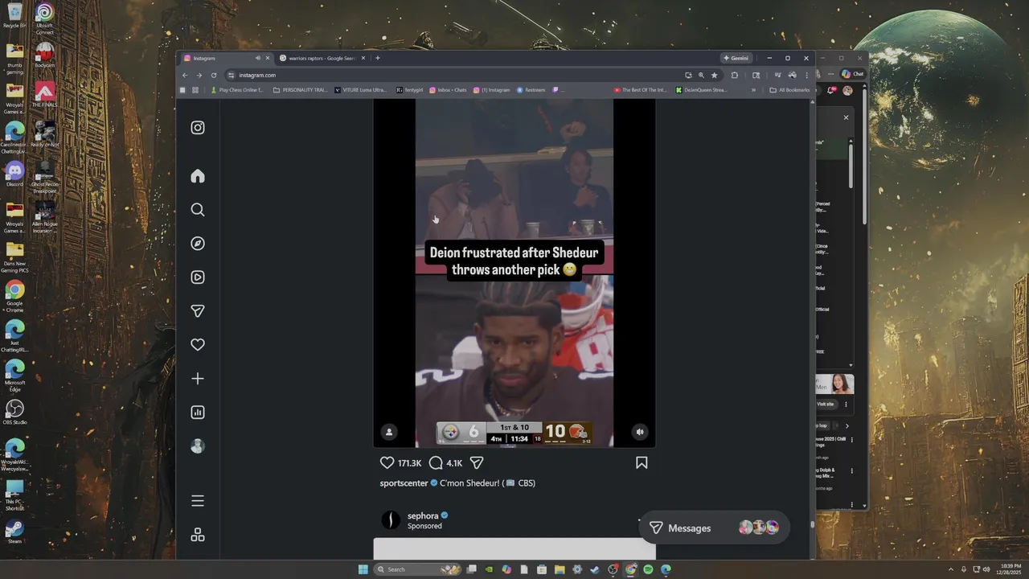Share the sportscenter post via paper-plane icon
The image size is (1029, 579).
click(x=477, y=462)
